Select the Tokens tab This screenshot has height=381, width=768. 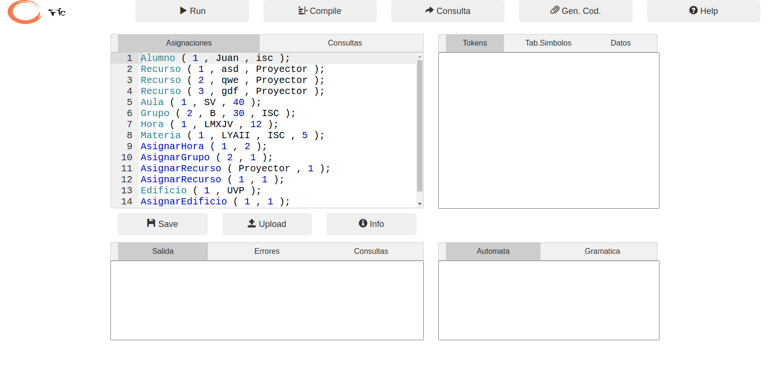(475, 43)
